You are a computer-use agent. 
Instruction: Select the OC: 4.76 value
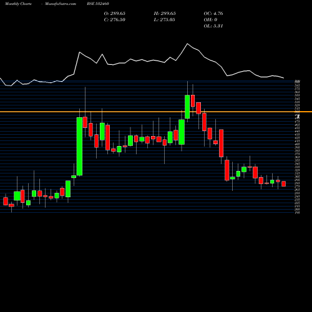tap(213, 14)
